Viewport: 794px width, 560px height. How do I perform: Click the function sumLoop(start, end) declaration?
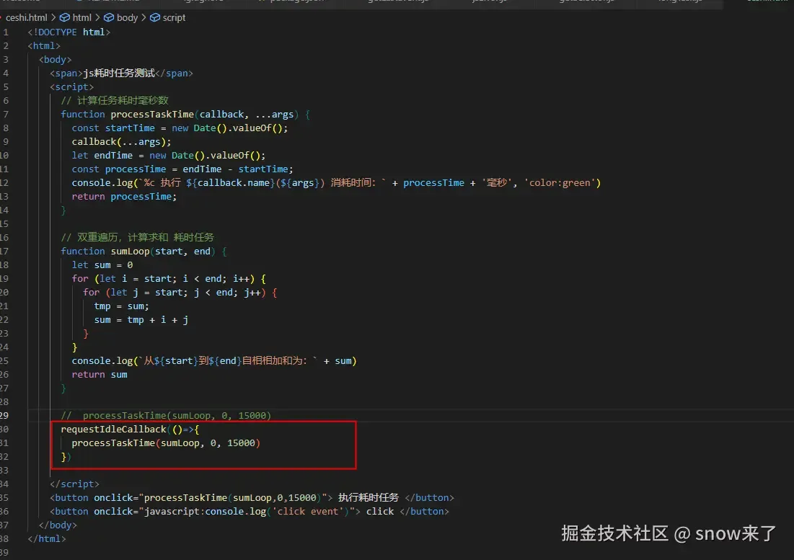tap(144, 252)
